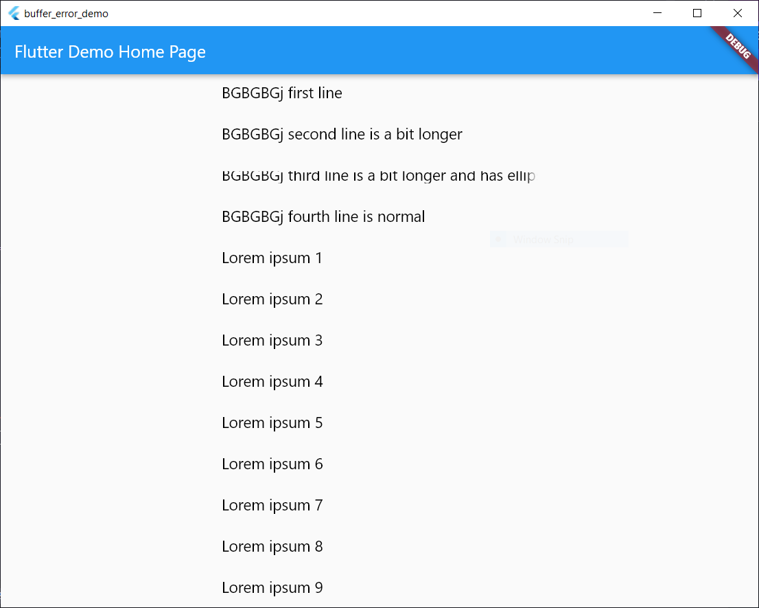Click the Lorem ipsum 6 entry
This screenshot has height=608, width=759.
(x=272, y=464)
